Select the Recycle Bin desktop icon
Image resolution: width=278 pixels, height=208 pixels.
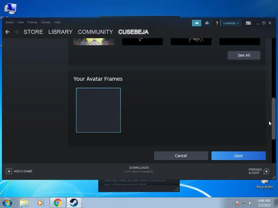tap(264, 184)
